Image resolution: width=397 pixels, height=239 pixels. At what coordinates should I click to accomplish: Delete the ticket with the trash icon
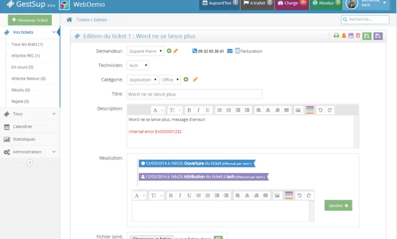358,36
